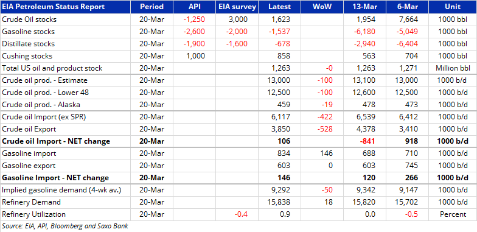Click the API value '-1,250' for crude stocks
Screen dimensions: 477x232
(195, 19)
